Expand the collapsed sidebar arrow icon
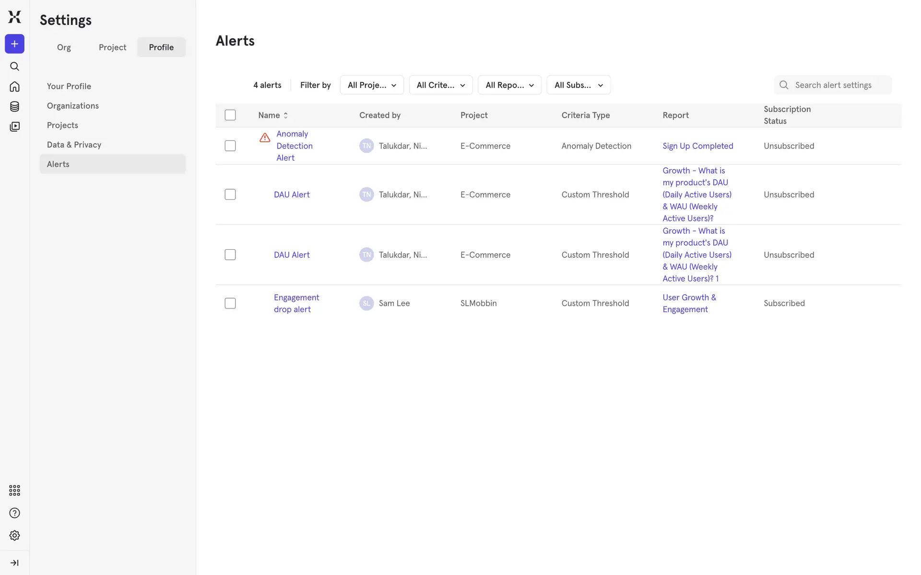The image size is (921, 575). coord(14,563)
